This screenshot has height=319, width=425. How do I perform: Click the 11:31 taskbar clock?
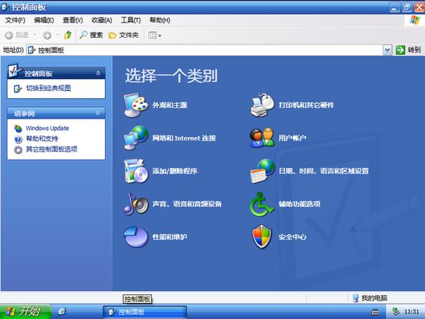coord(412,312)
